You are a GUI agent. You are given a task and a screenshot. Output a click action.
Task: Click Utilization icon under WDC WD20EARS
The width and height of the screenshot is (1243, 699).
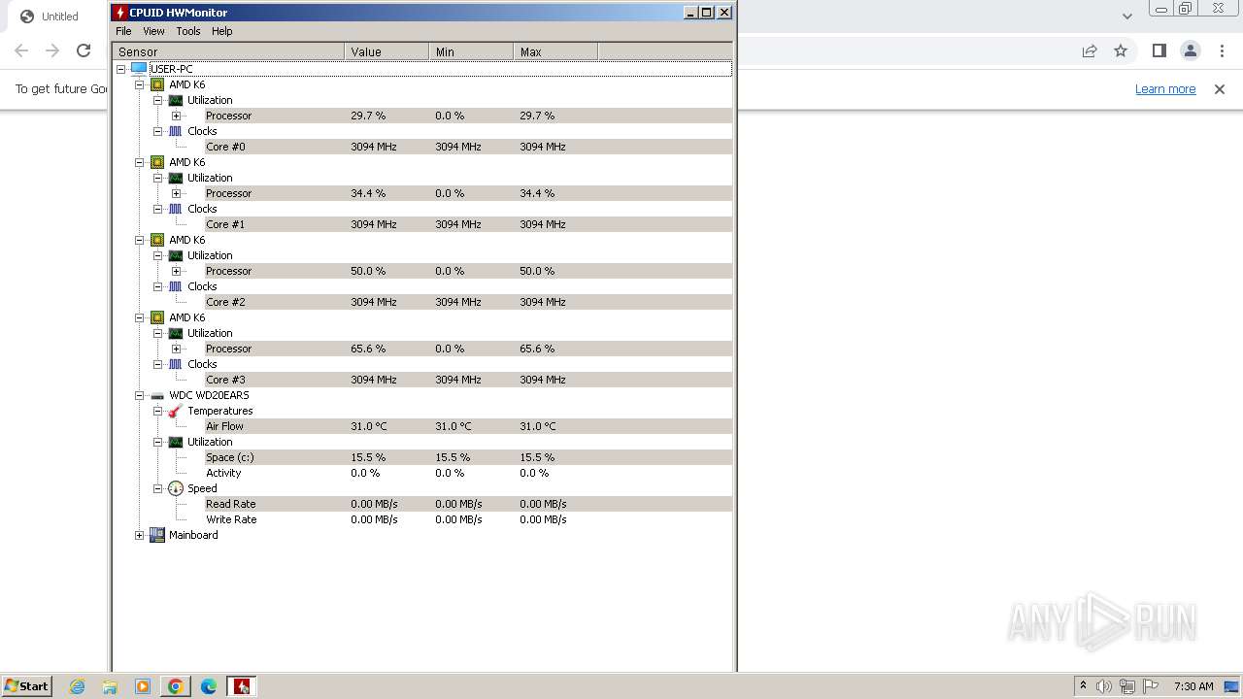[175, 442]
